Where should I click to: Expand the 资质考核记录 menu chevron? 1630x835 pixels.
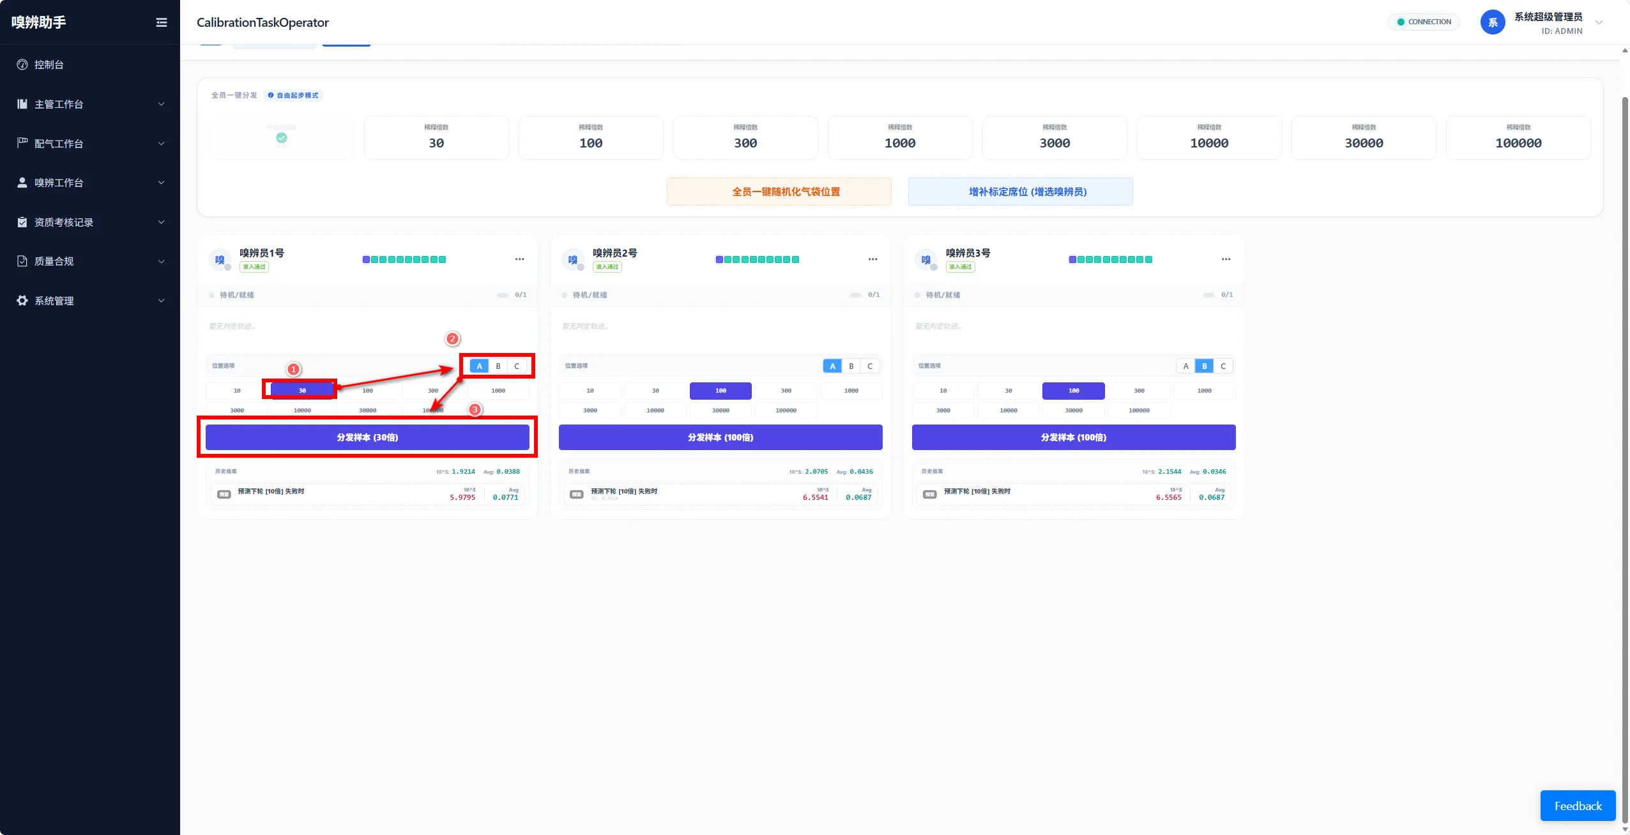[x=162, y=222]
